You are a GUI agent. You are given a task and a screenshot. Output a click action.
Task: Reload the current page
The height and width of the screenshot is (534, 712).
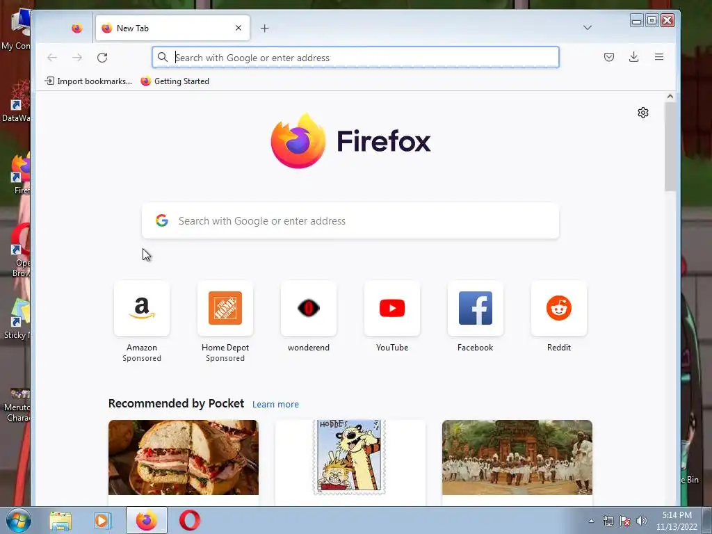(x=102, y=57)
